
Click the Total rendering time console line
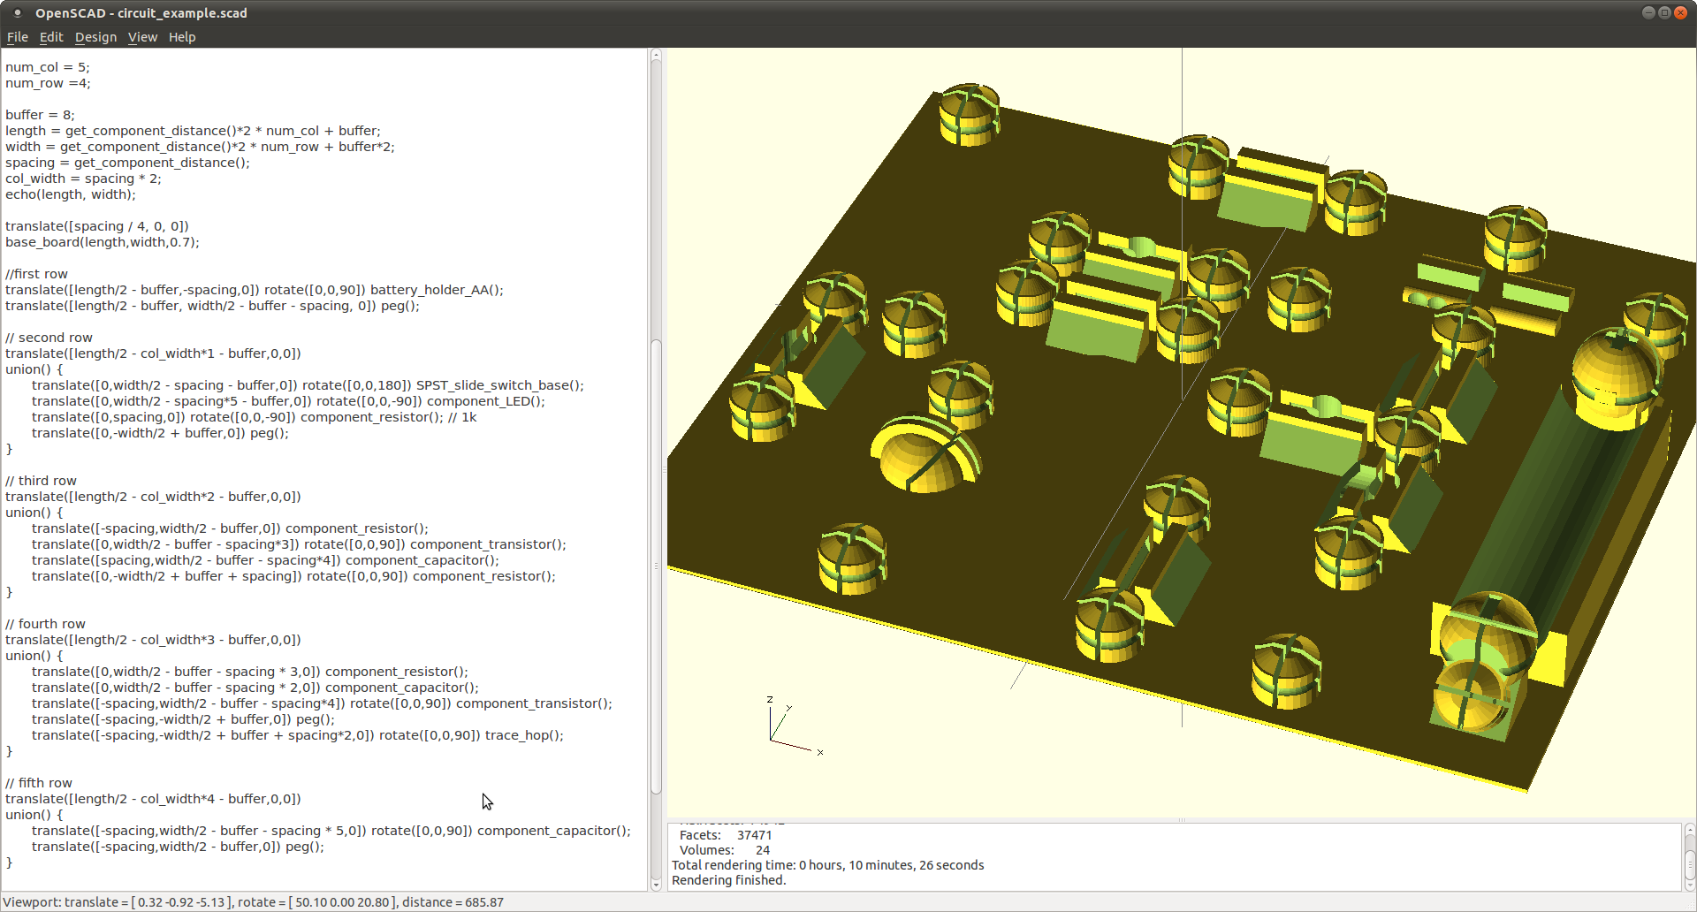[828, 865]
